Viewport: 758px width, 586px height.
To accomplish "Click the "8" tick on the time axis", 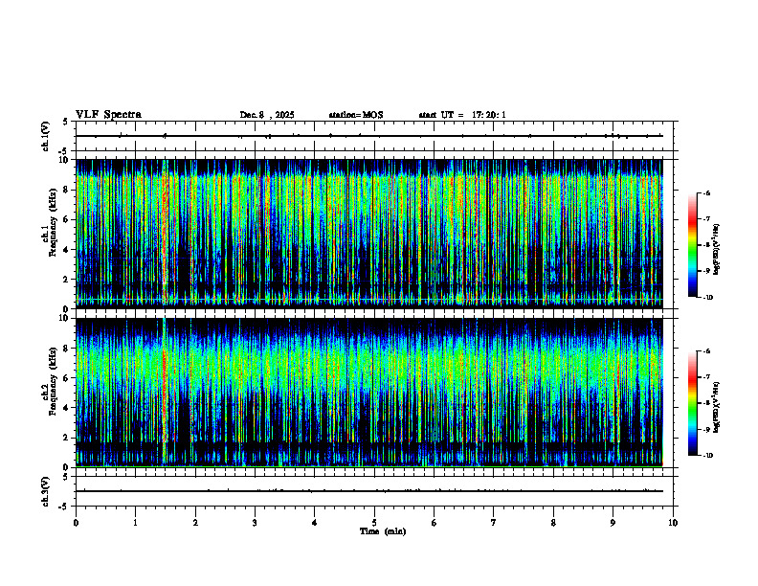I will coord(553,523).
